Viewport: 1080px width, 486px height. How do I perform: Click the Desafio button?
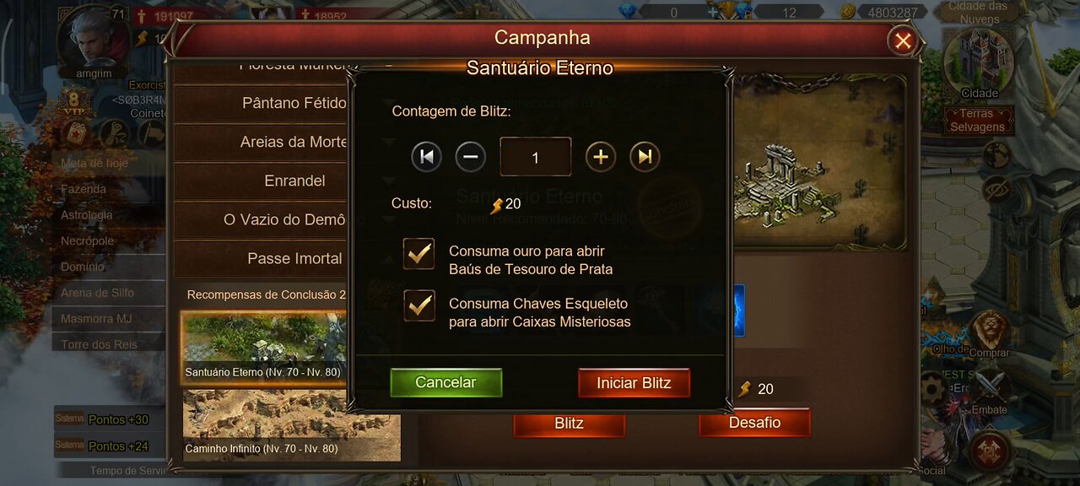pyautogui.click(x=754, y=422)
